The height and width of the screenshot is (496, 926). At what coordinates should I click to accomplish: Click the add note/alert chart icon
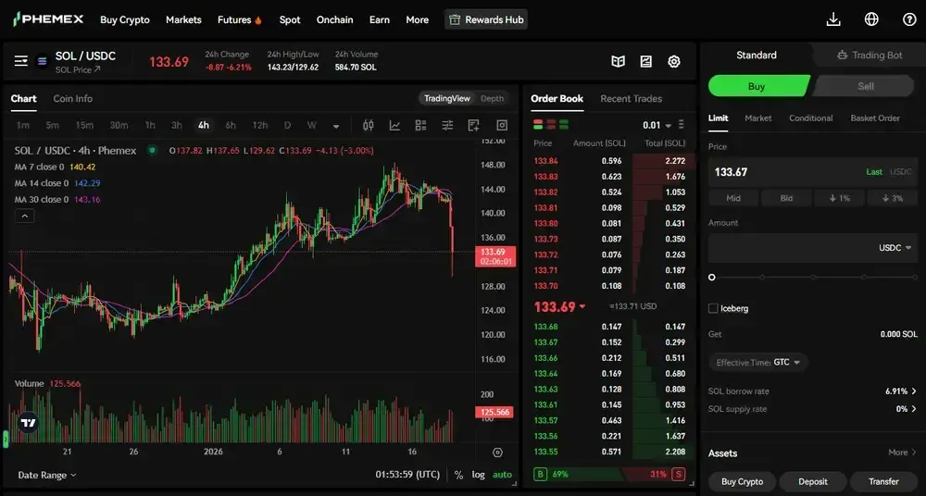(473, 125)
